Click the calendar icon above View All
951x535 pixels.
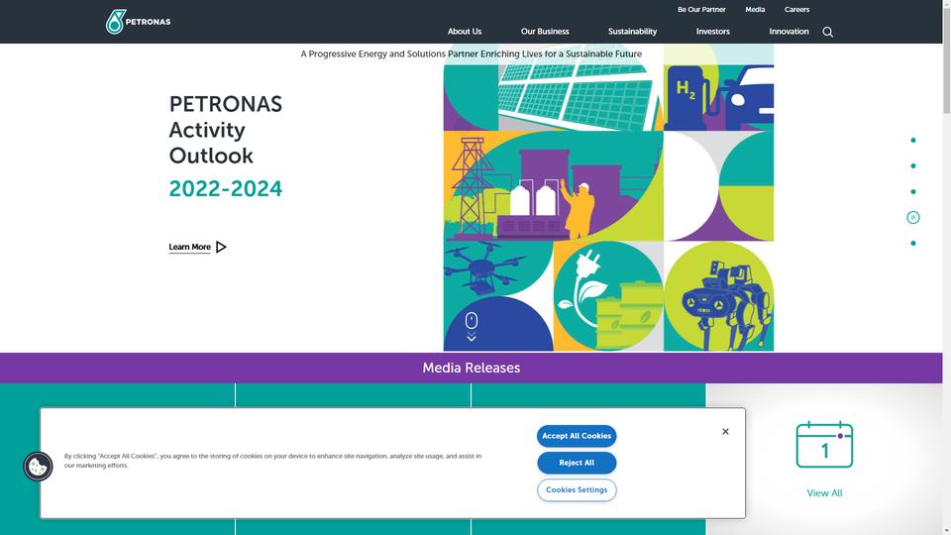[x=824, y=445]
